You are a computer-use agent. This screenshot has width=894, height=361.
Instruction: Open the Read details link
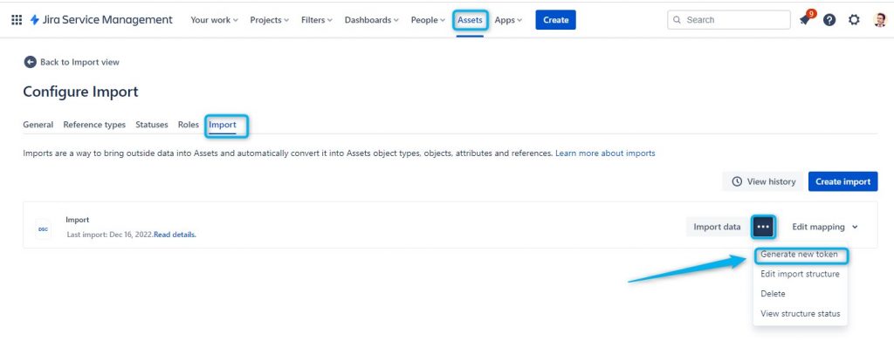[175, 235]
